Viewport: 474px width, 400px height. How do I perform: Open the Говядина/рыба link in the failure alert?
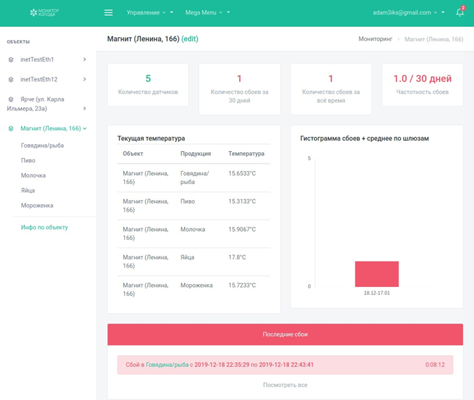pyautogui.click(x=167, y=365)
